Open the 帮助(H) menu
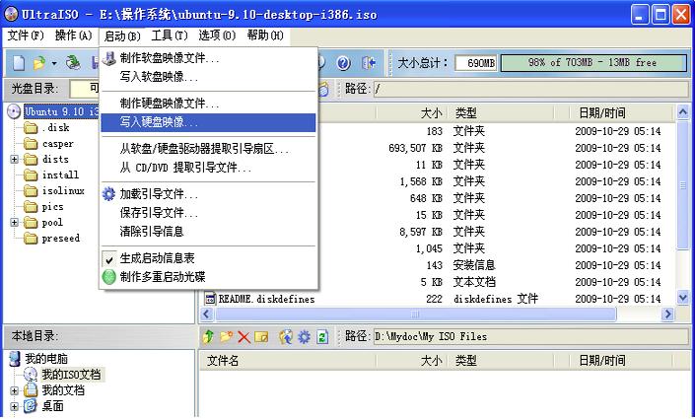Screen dimensions: 695x419 [265, 35]
